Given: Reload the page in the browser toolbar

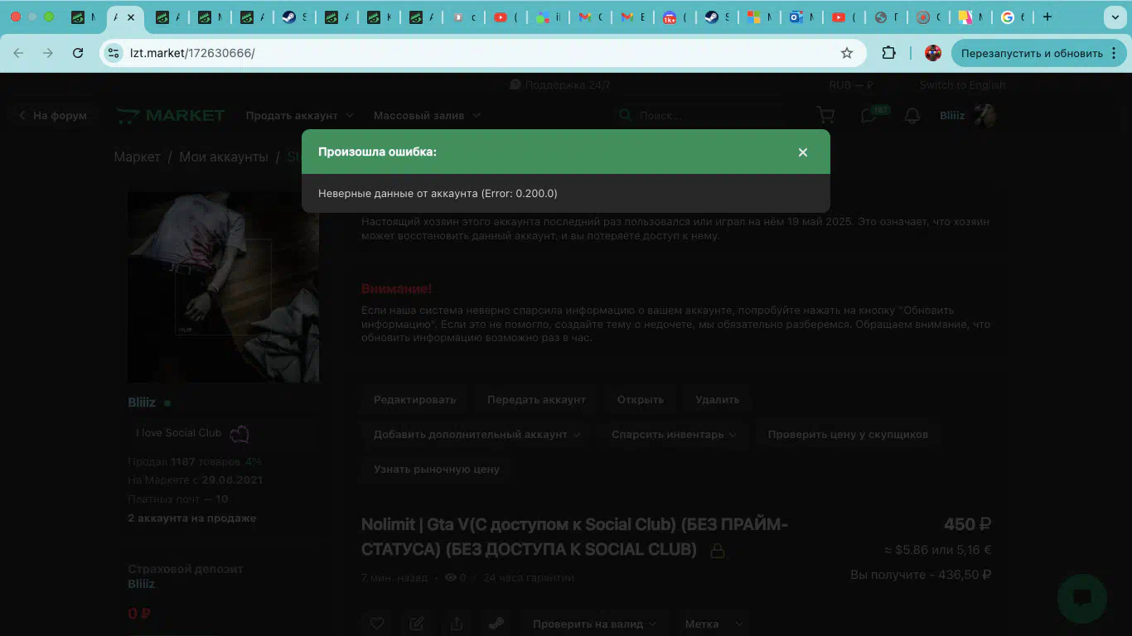Looking at the screenshot, I should click(x=78, y=53).
